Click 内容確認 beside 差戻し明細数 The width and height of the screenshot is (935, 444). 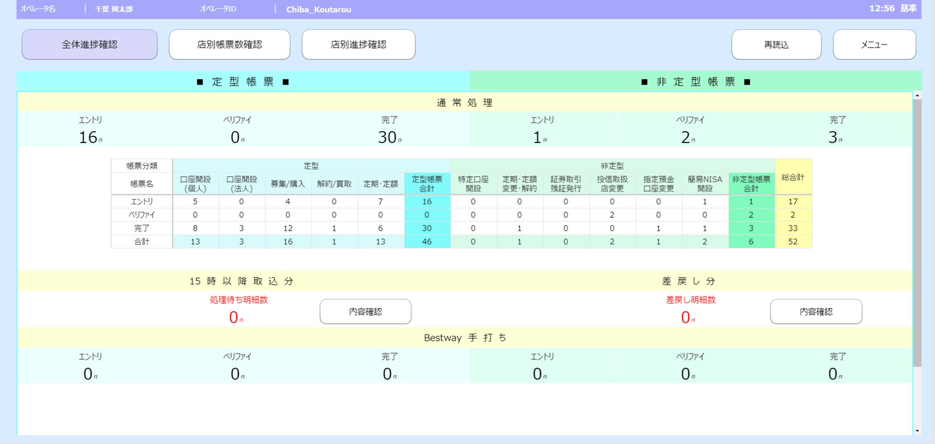tap(816, 312)
